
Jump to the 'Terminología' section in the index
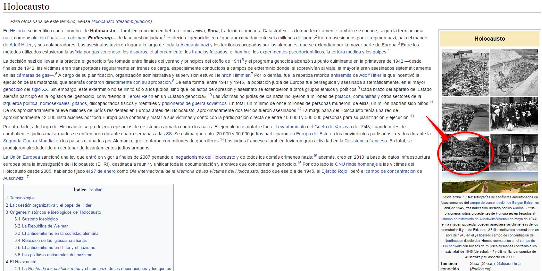coord(21,198)
